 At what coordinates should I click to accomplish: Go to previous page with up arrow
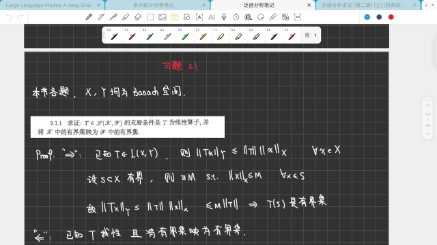[x=427, y=105]
